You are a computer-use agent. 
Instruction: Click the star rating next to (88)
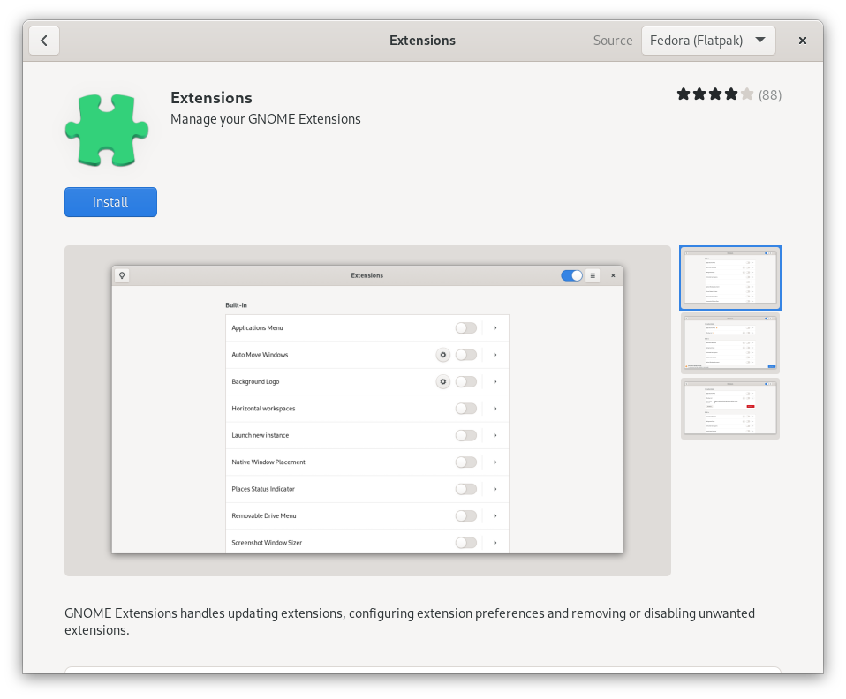pos(715,94)
